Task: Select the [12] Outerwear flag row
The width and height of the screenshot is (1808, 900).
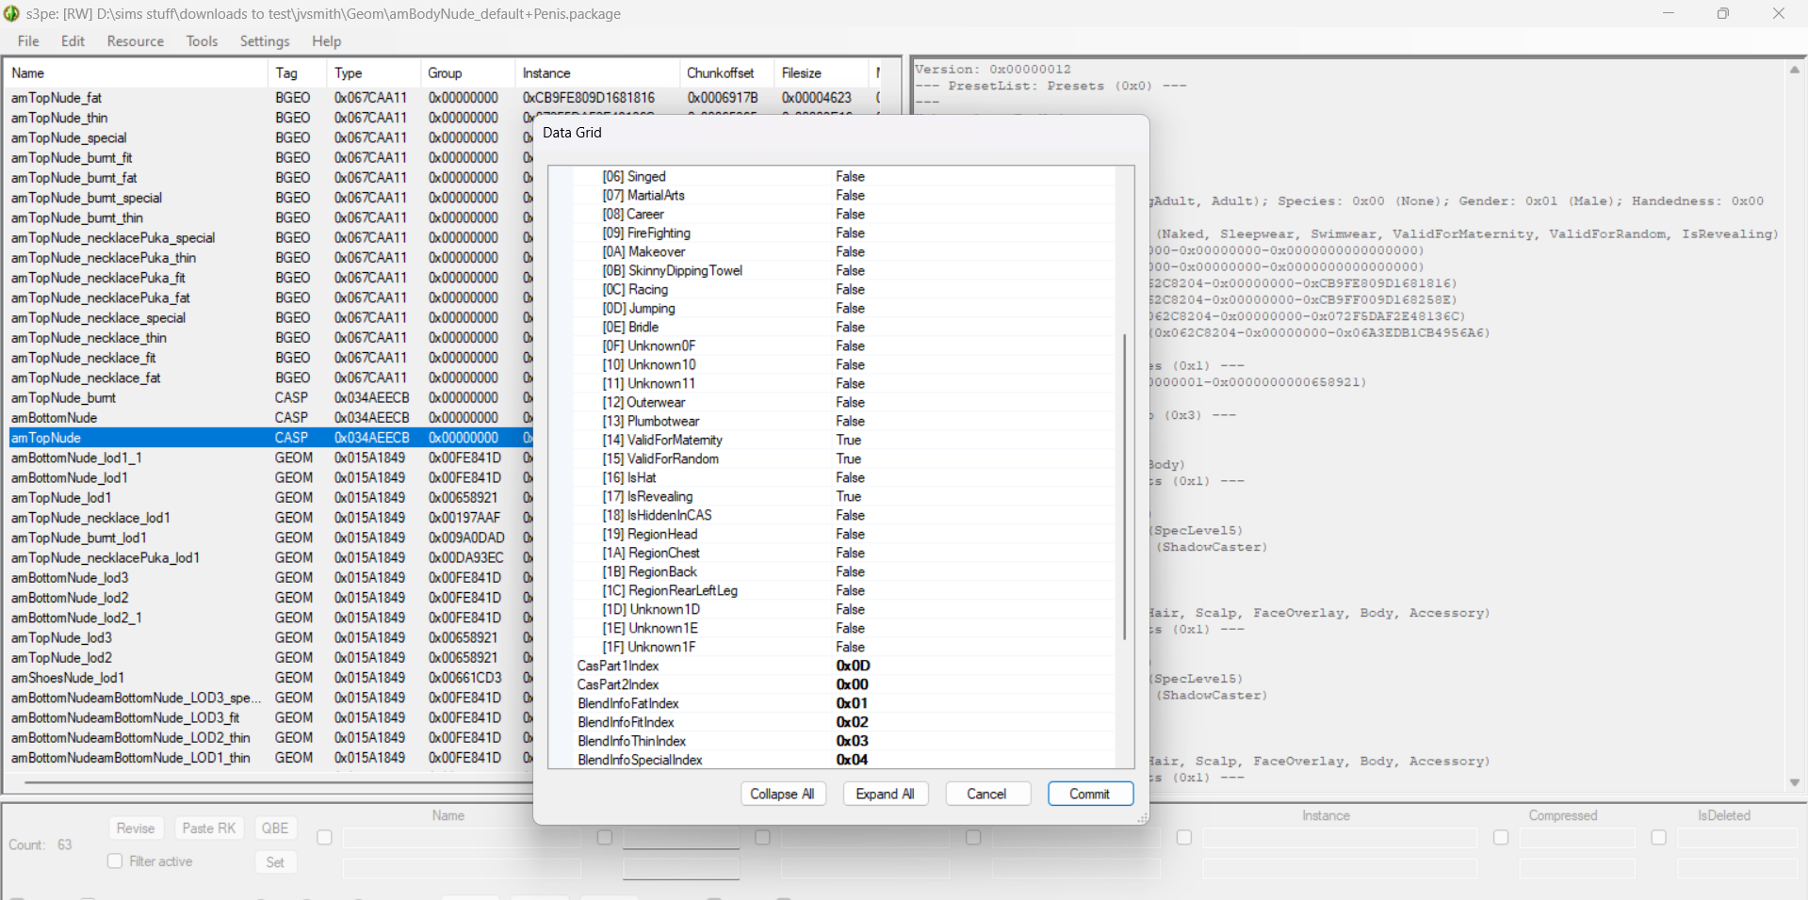Action: [x=843, y=402]
